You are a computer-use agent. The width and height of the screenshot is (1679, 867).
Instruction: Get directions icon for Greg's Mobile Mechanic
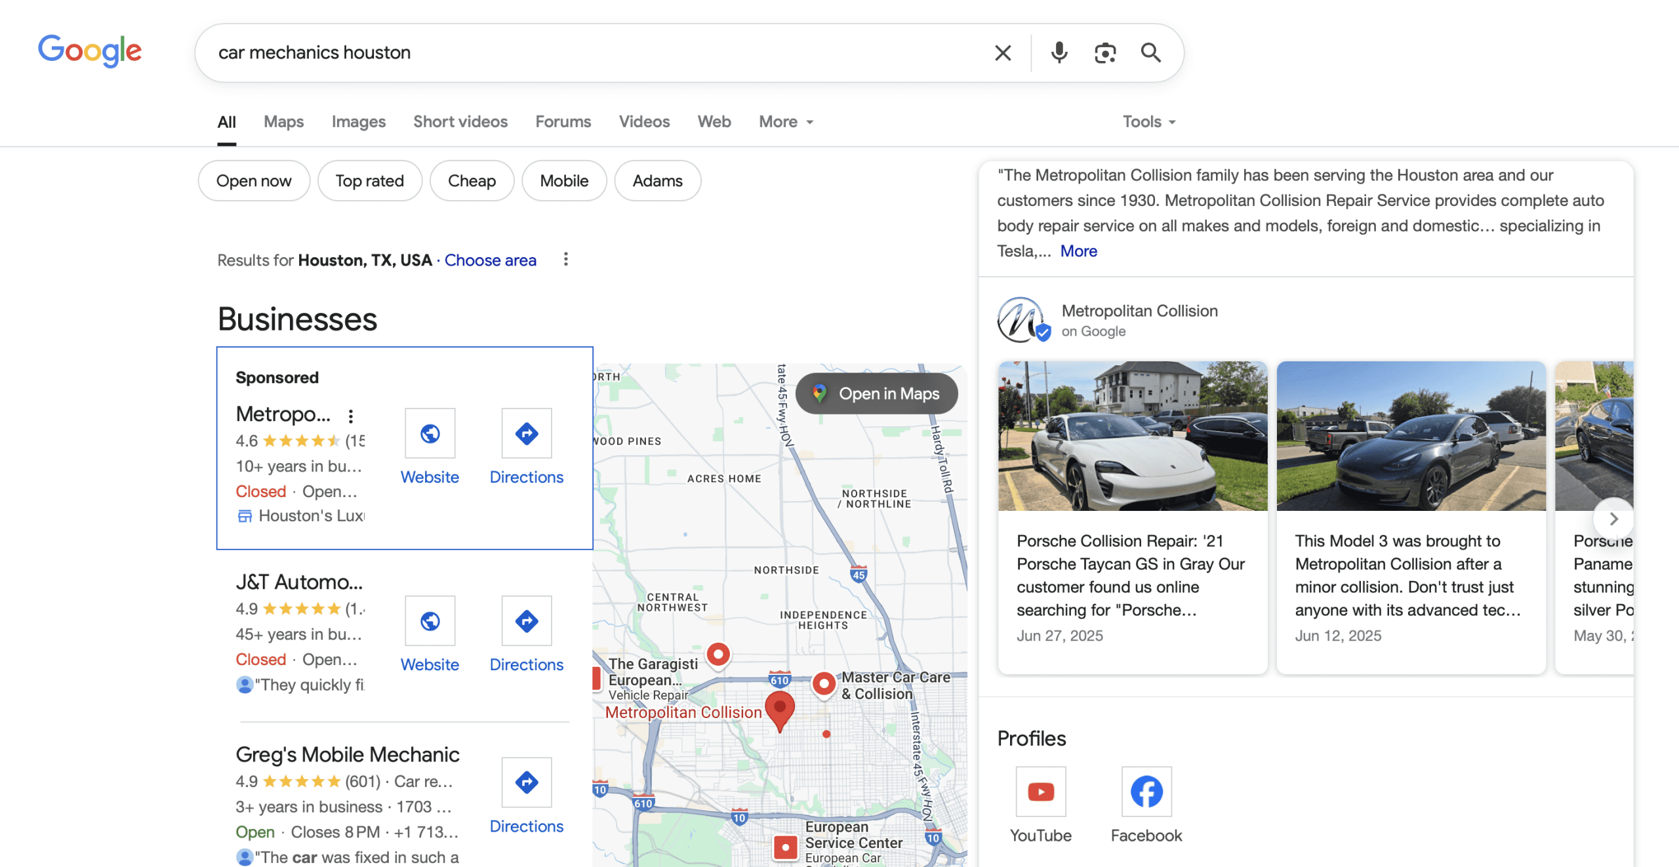click(x=527, y=782)
